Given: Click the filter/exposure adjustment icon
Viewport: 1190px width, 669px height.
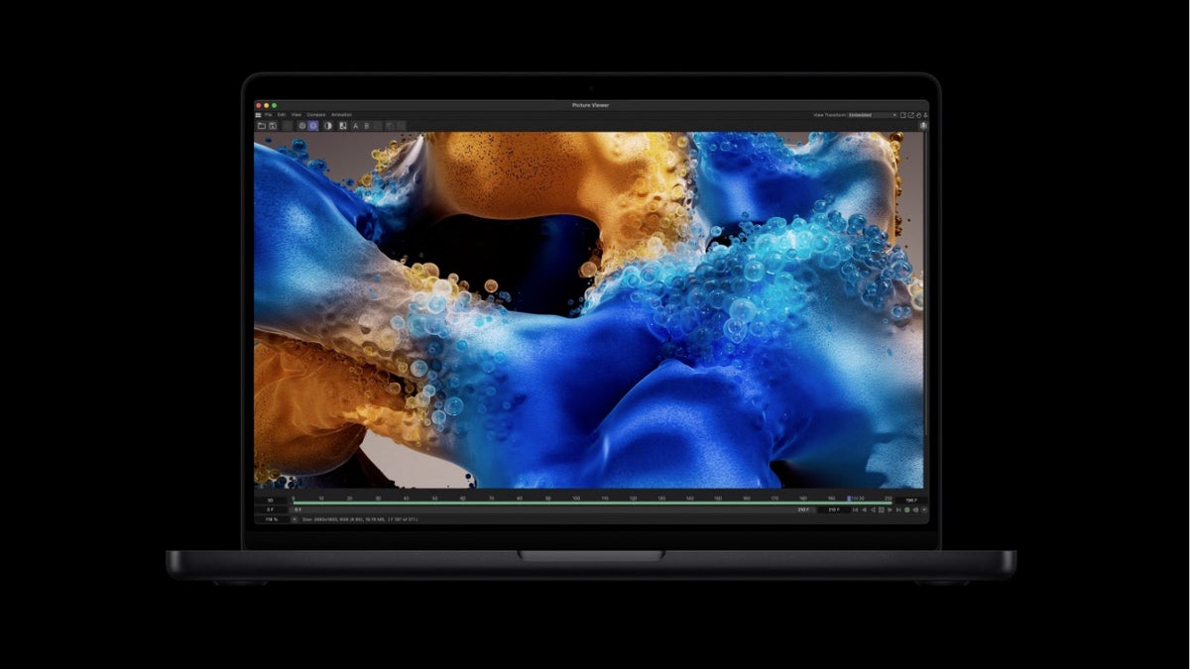Looking at the screenshot, I should (x=302, y=127).
